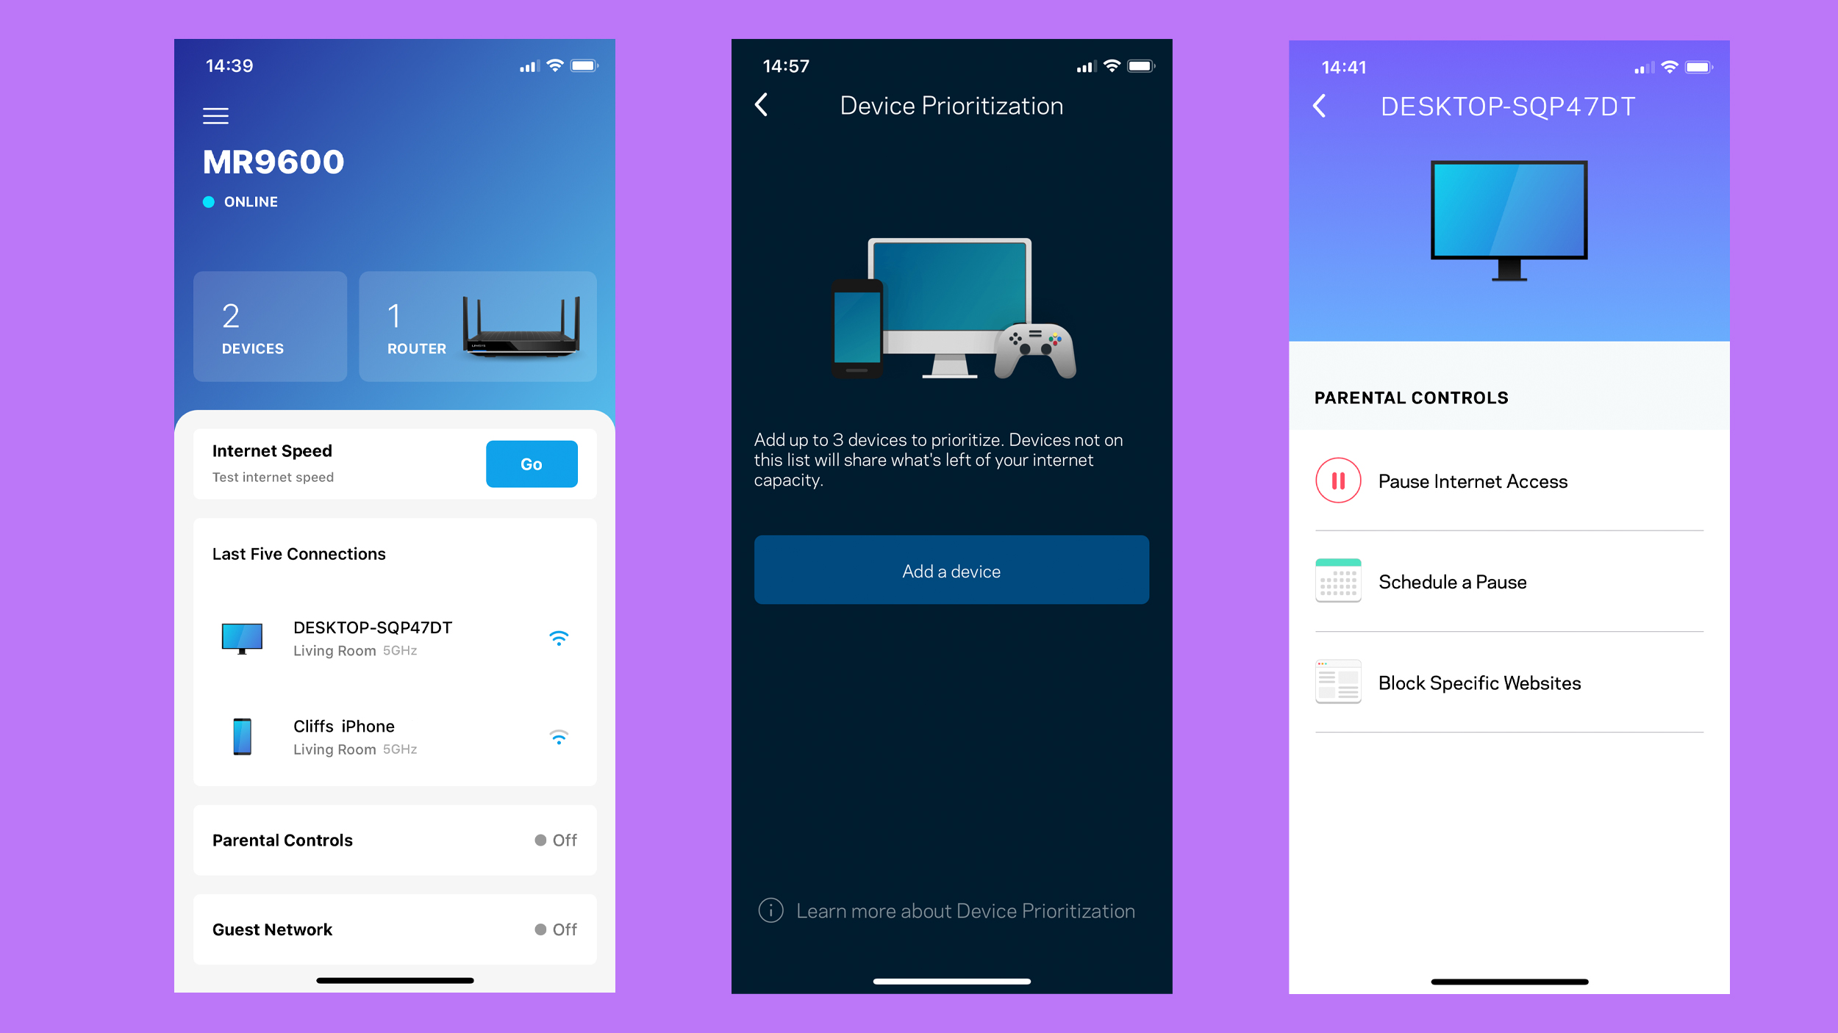
Task: Expand the Last Five Connections section
Action: (x=298, y=553)
